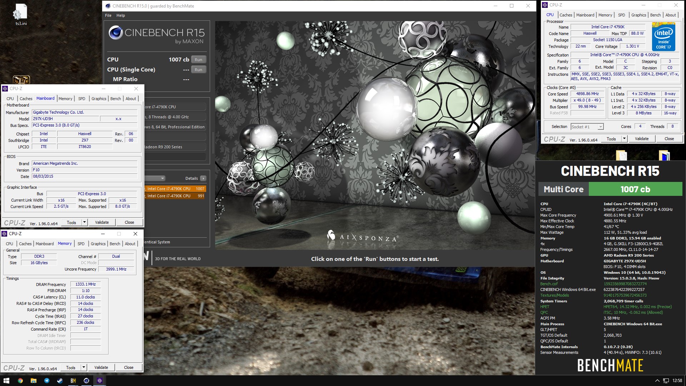
Task: Click CPU-Z title icon of Mainboard window
Action: [x=5, y=89]
